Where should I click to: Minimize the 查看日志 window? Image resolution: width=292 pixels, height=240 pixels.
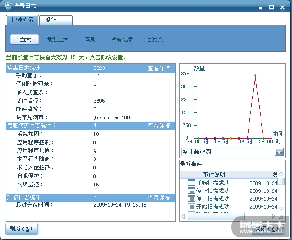tap(261, 8)
